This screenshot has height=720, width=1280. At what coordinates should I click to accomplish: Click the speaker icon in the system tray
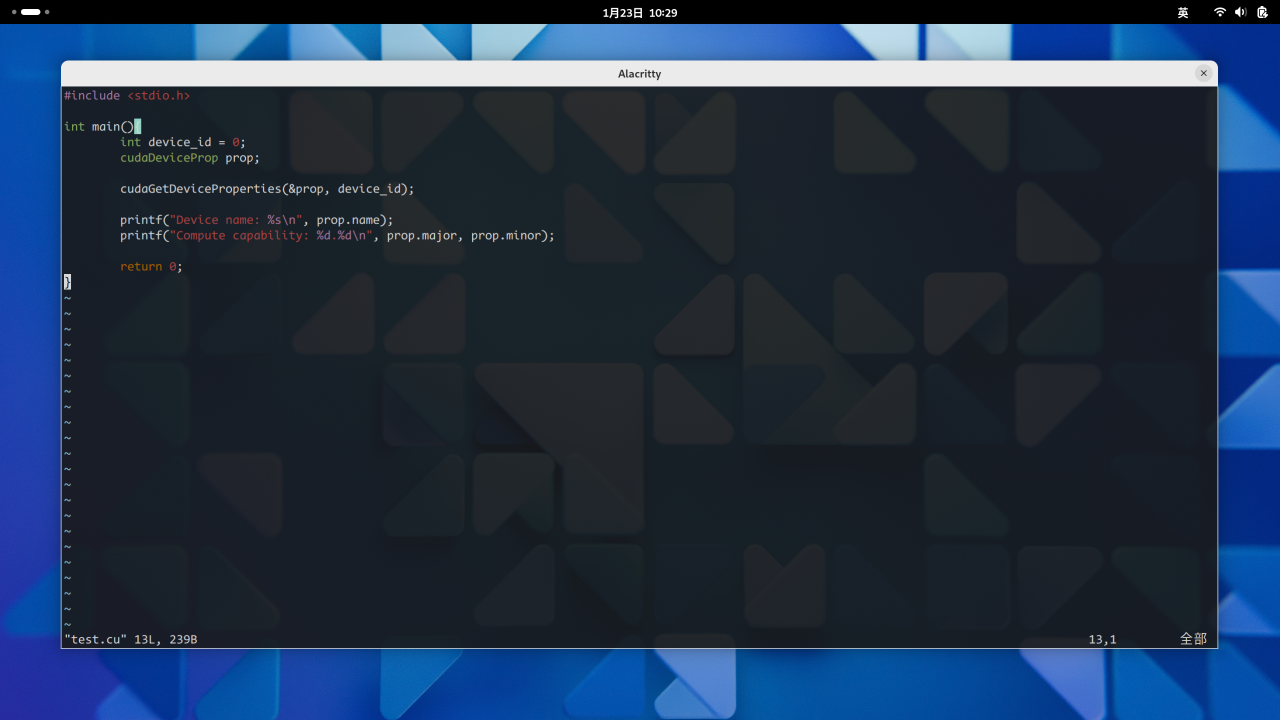coord(1240,12)
